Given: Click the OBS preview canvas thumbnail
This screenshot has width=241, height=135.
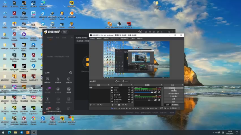Looking at the screenshot, I should click(x=136, y=60).
